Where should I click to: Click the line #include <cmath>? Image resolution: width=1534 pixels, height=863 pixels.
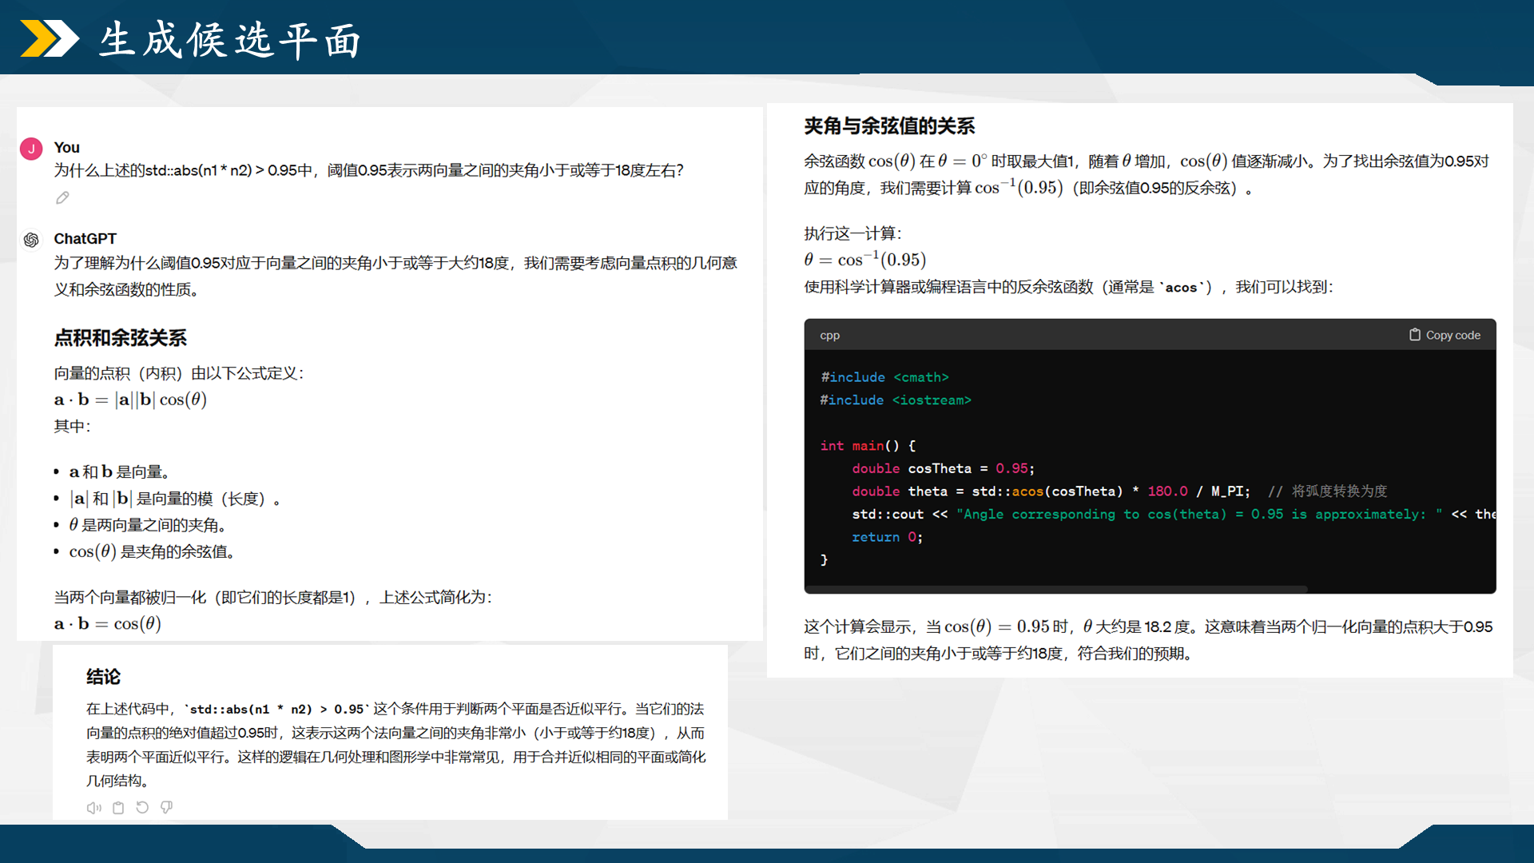(884, 377)
